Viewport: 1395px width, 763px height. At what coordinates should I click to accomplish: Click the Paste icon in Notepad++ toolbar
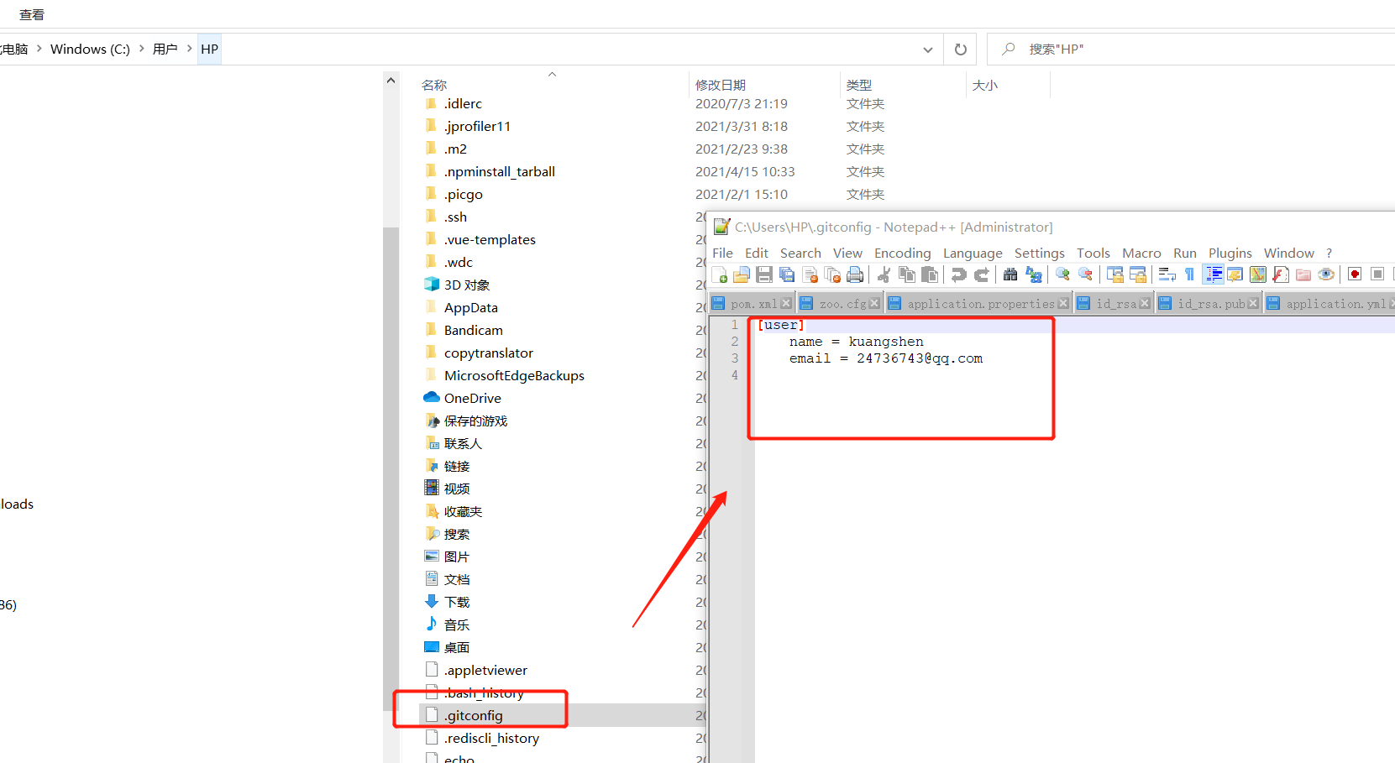(x=930, y=274)
